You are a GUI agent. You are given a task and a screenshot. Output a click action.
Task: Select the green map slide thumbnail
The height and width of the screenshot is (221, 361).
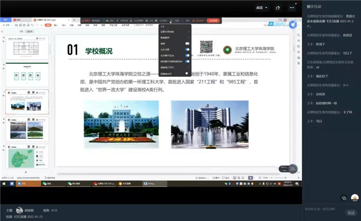[x=27, y=157]
